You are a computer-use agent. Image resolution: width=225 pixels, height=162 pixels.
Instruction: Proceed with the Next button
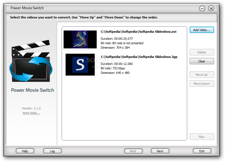pos(160,151)
